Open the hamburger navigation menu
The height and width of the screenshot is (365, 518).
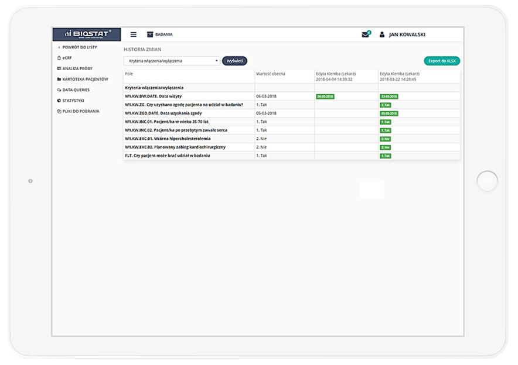point(133,34)
